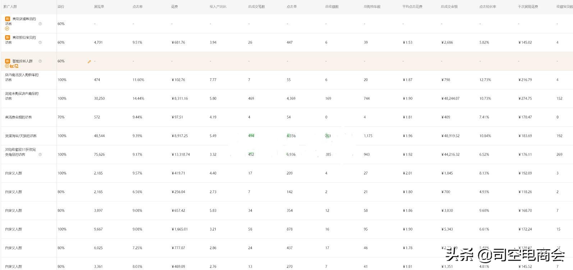Click the ¥2.01 average click cost
The image size is (573, 270).
point(408,173)
